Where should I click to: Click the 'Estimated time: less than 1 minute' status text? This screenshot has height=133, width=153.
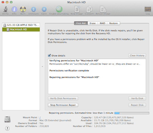tap(94, 113)
